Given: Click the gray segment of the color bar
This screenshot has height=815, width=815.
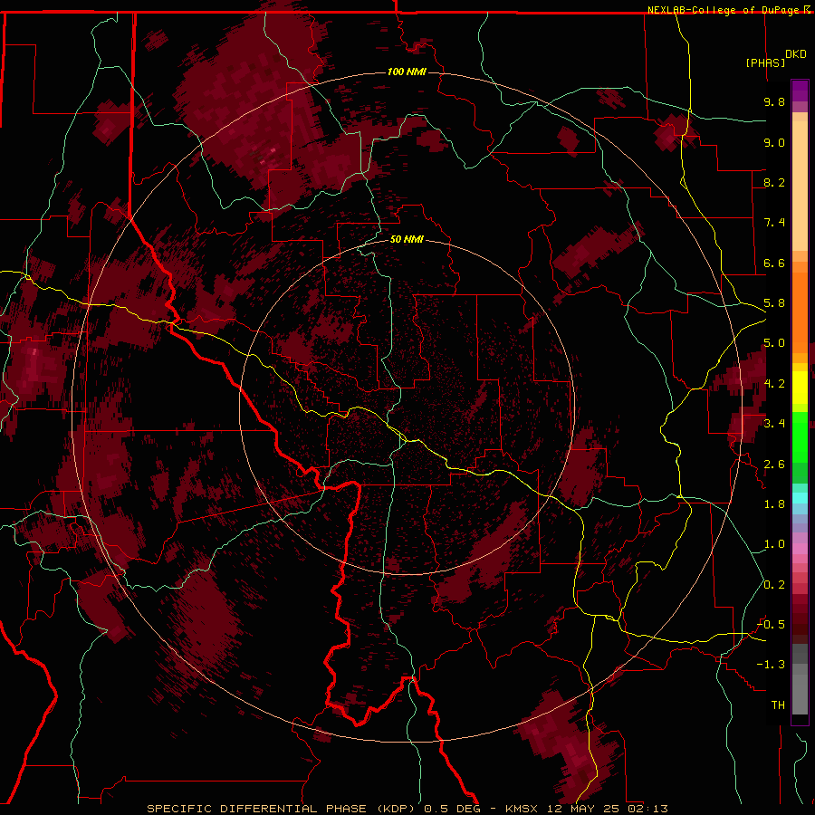Looking at the screenshot, I should [800, 681].
